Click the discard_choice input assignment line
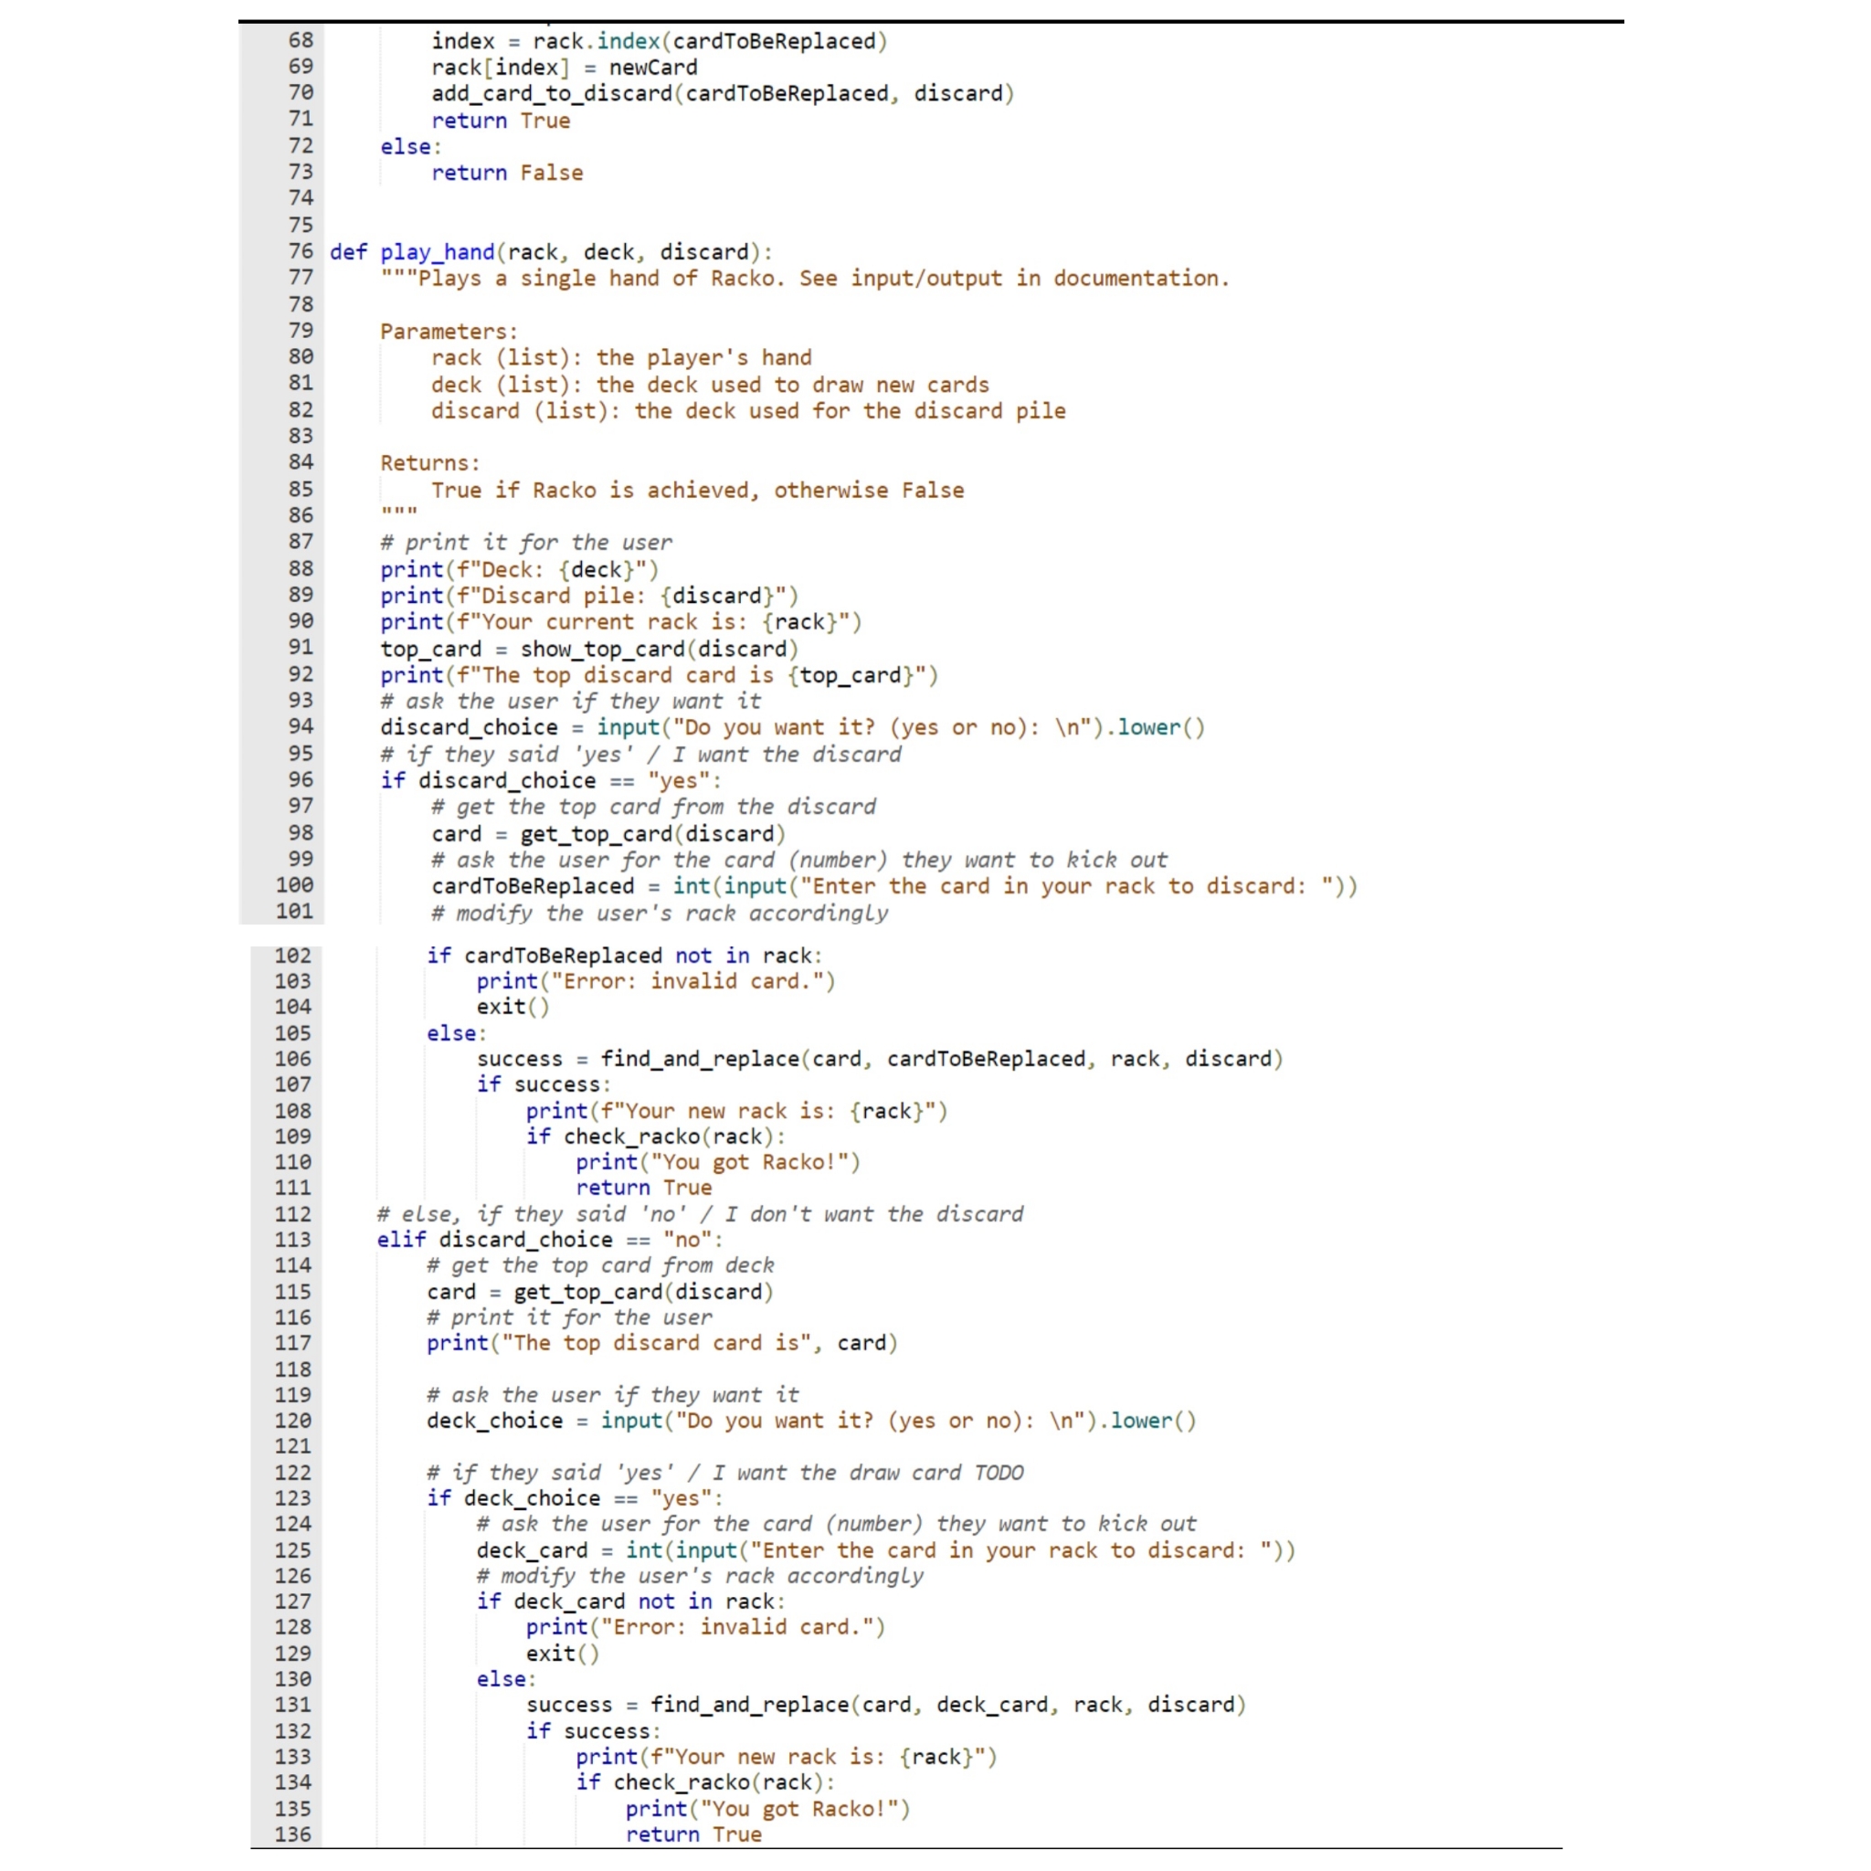 pyautogui.click(x=791, y=727)
